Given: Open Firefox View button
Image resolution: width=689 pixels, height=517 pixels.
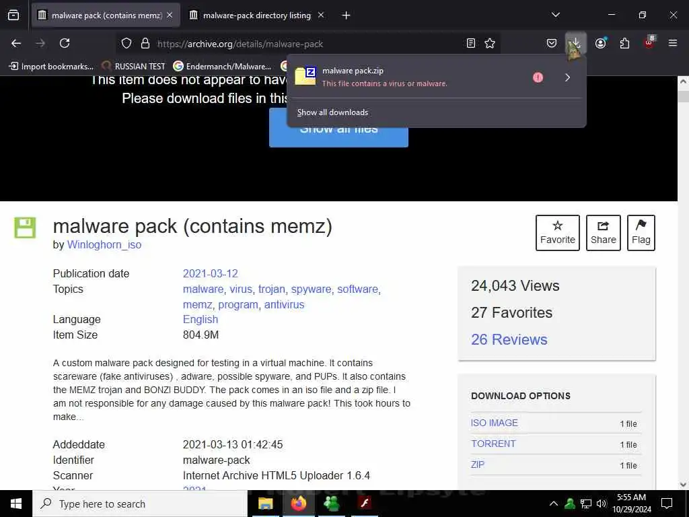Looking at the screenshot, I should click(13, 15).
